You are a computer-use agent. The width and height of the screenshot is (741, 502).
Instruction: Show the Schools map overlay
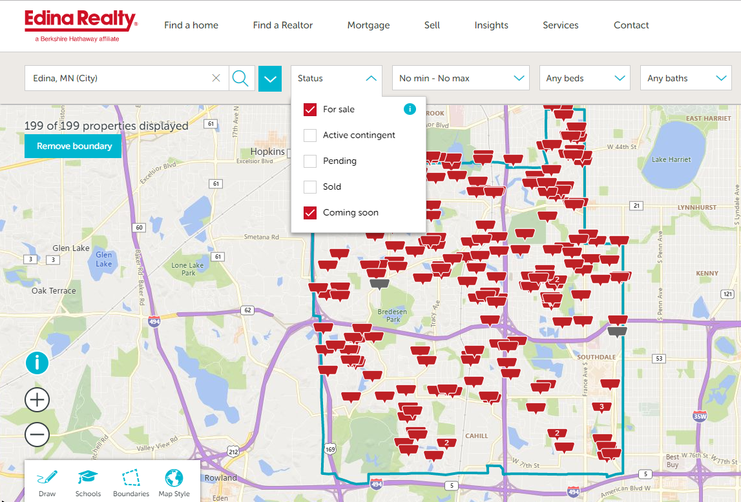pyautogui.click(x=89, y=482)
